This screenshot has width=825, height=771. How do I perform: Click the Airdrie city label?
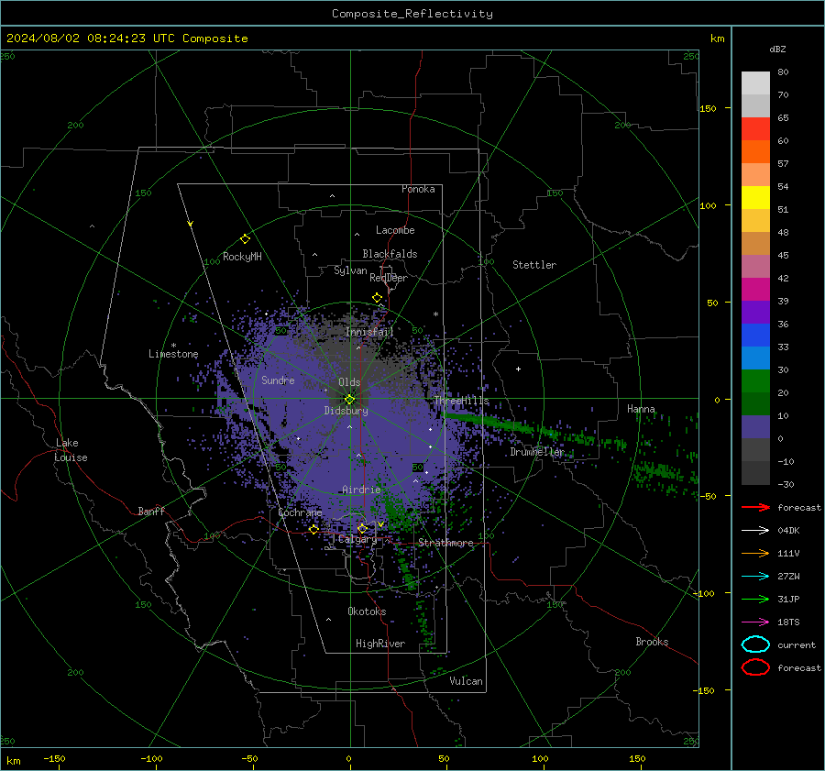click(361, 490)
